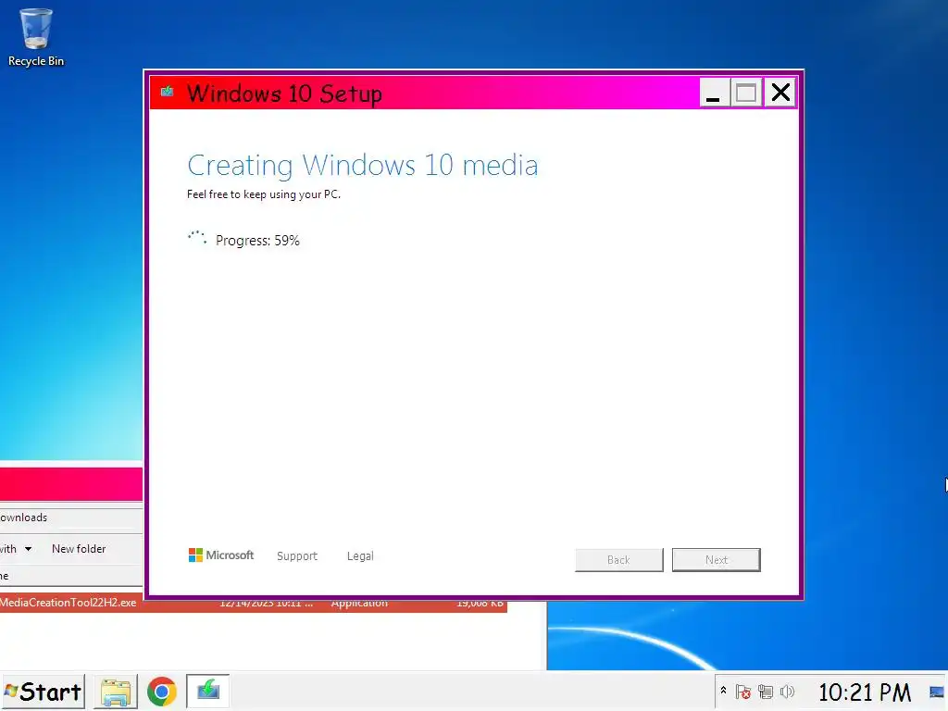Click the Windows 10 Setup title text
Viewport: 948px width, 711px height.
[284, 94]
